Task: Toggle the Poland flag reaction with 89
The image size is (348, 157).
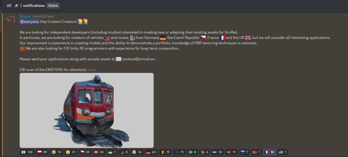Action: click(42, 152)
